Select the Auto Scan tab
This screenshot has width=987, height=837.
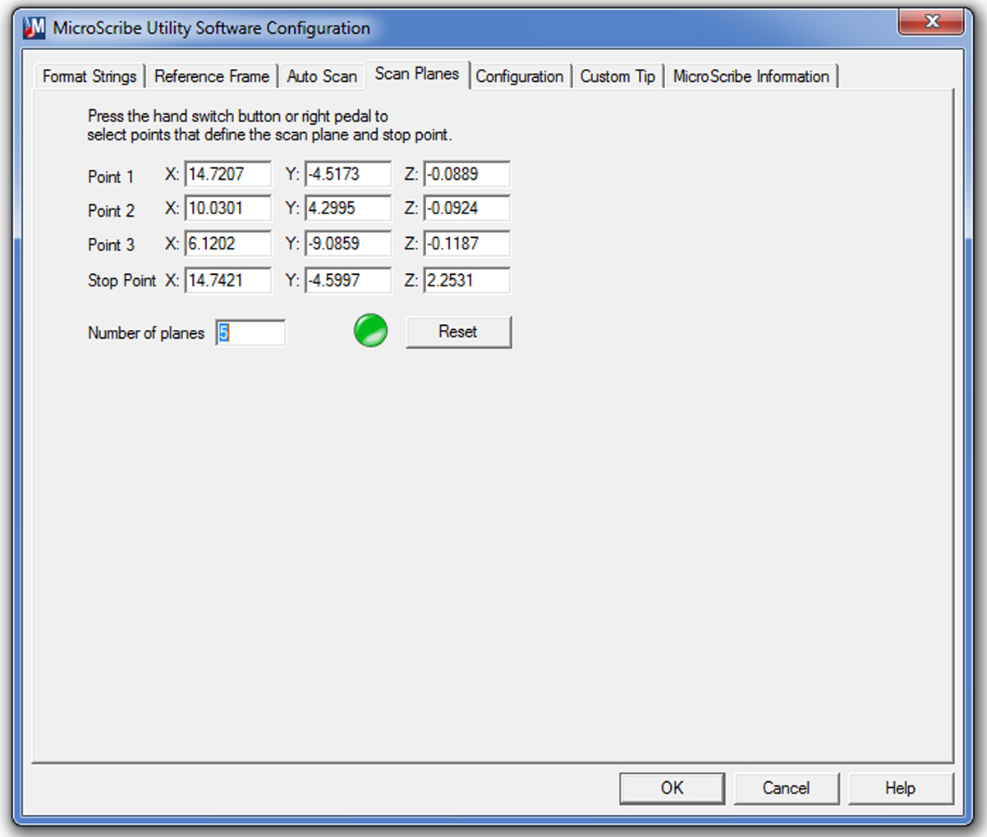(x=322, y=76)
